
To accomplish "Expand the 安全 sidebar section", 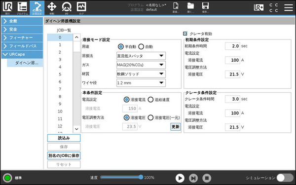I will coord(22,29).
